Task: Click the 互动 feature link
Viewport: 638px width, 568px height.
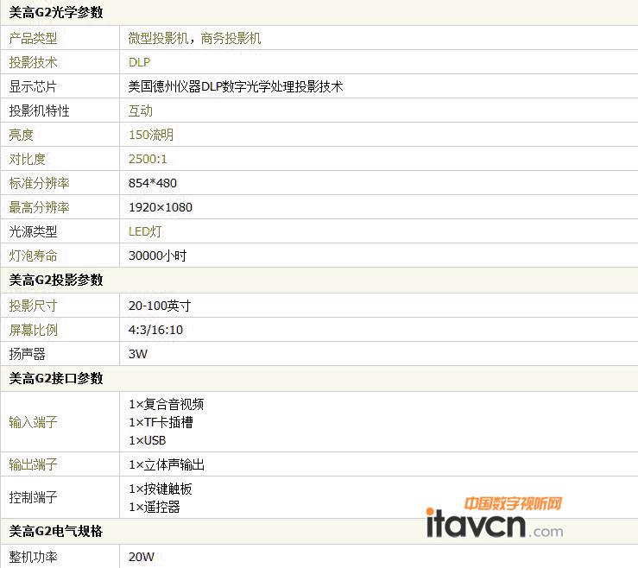Action: (x=141, y=110)
